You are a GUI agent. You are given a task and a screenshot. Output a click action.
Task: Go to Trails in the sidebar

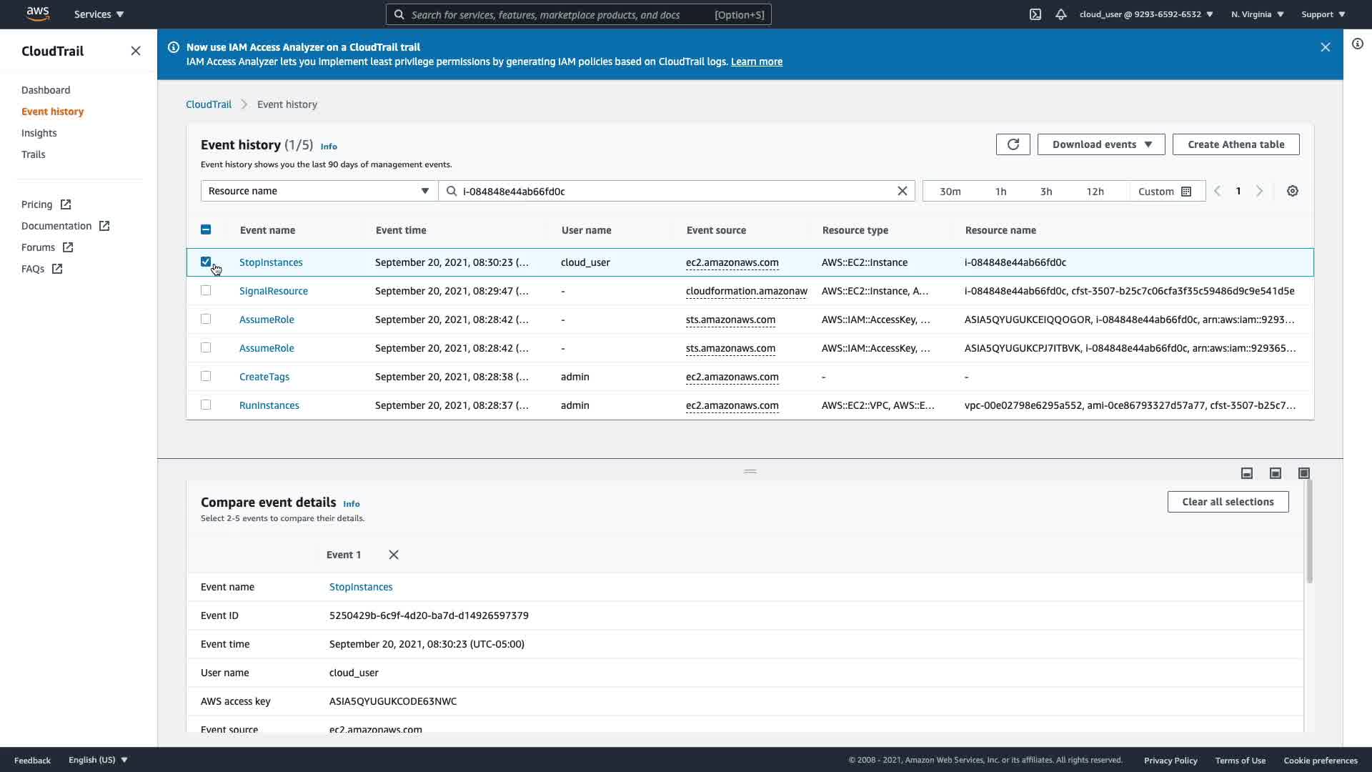[x=33, y=154]
